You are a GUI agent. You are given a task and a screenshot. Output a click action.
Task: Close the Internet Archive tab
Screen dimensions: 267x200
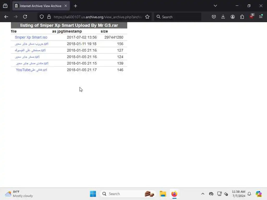tap(66, 6)
